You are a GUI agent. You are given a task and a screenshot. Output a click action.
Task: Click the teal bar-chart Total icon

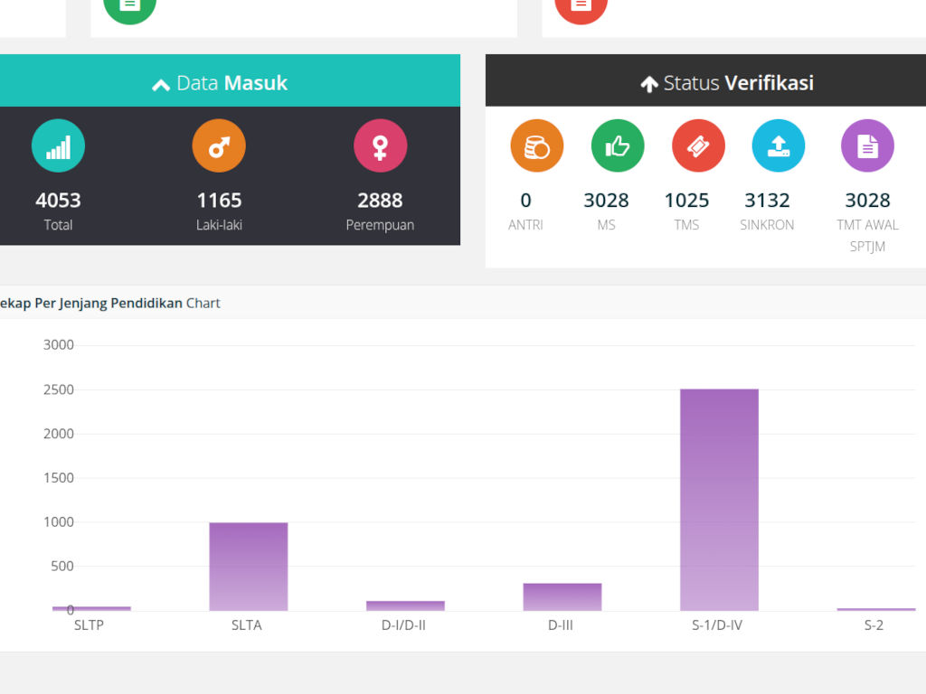pos(58,145)
